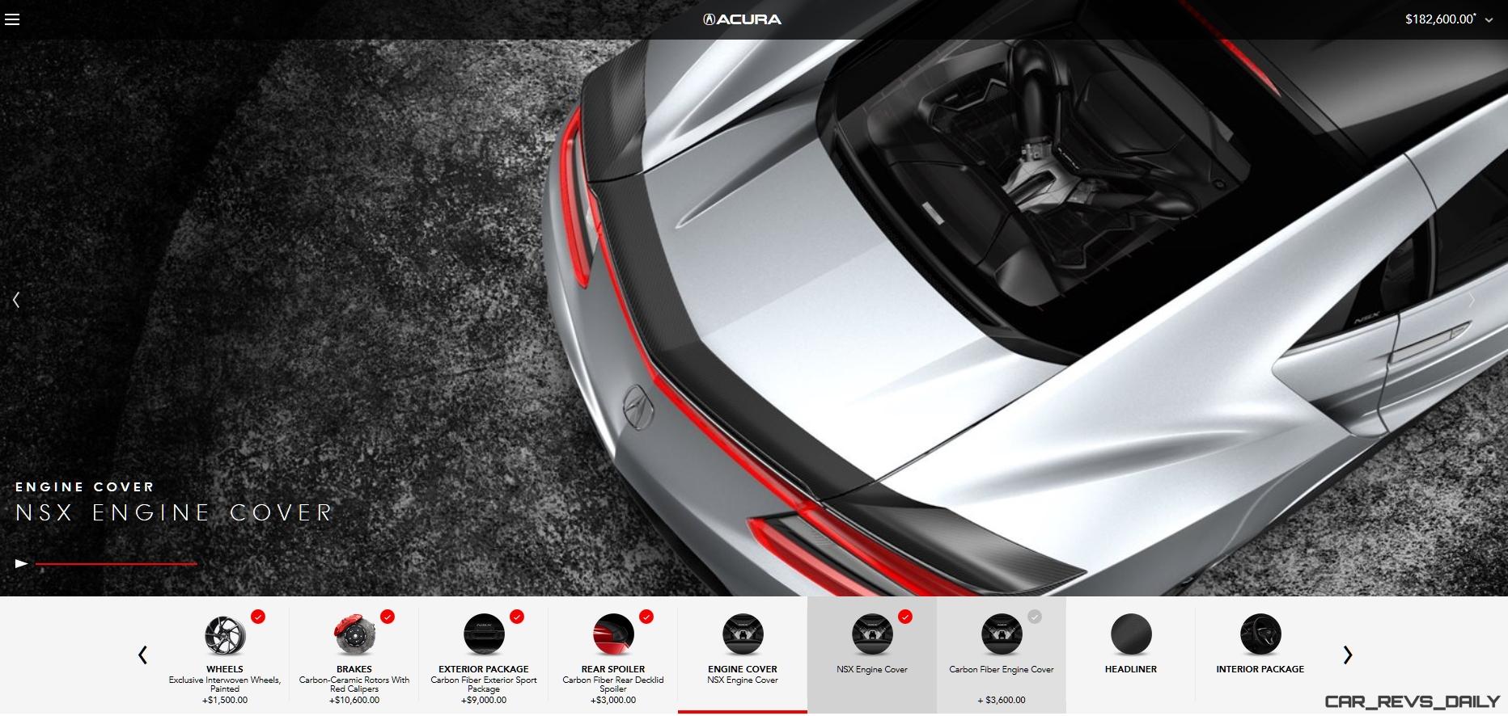The width and height of the screenshot is (1508, 716).
Task: Choose the Carbon Fiber Engine Cover image
Action: [1002, 634]
